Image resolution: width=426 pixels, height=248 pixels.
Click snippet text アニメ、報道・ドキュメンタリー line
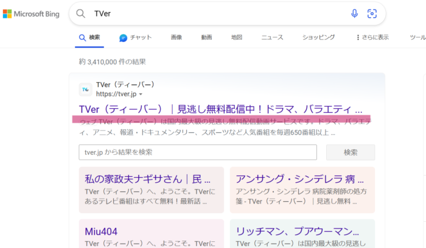coord(207,132)
